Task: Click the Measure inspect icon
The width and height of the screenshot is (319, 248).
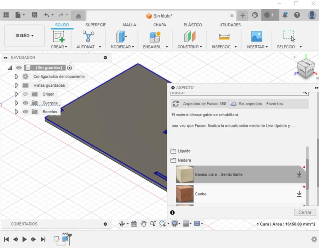Action: pos(224,37)
